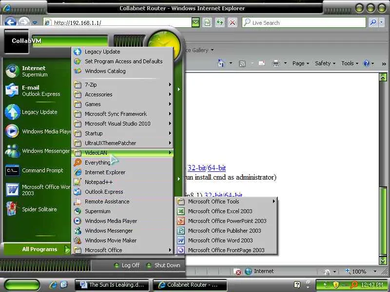Click the IE Refresh button
Screen dimensions: 390x292
pos(220,22)
